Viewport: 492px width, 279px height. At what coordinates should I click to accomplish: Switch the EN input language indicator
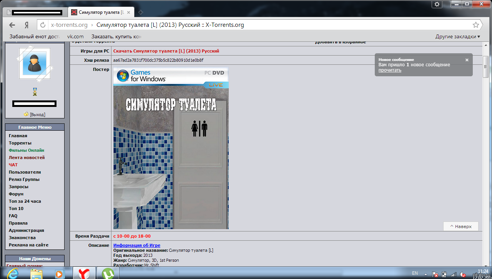click(x=415, y=273)
